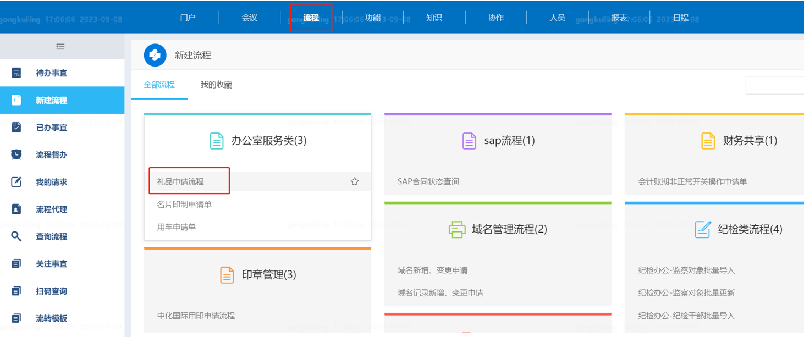
Task: Click the 办公室服务类 teal document icon
Action: [x=217, y=141]
